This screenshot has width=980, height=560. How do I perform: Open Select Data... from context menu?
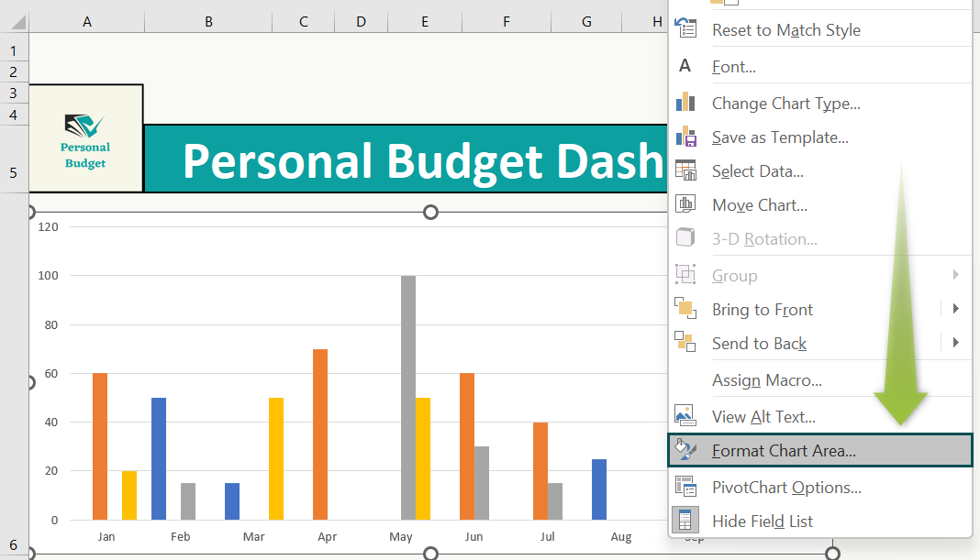point(758,171)
